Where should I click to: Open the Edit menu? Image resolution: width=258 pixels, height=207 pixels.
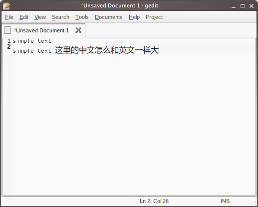[24, 17]
